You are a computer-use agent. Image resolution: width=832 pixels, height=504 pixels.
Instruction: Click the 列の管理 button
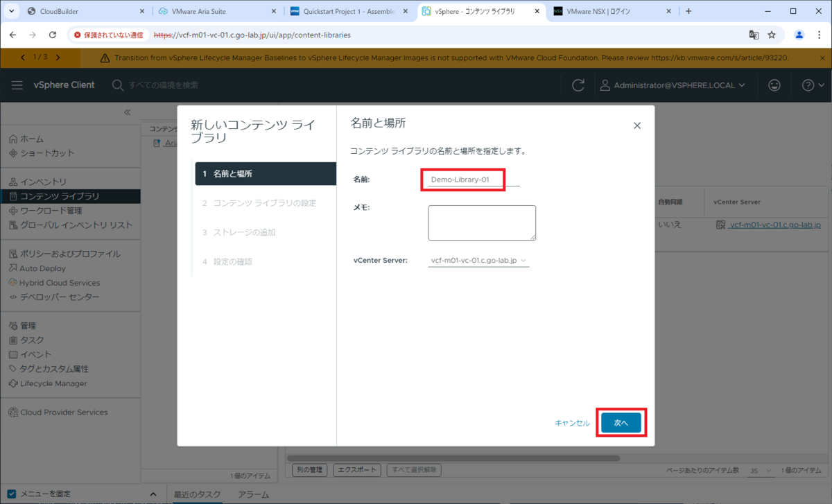(309, 470)
